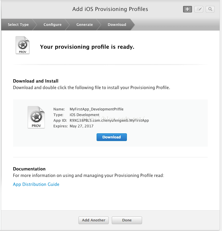Click the edit pencil icon in header
Viewport: 222px width, 231px height.
199,9
